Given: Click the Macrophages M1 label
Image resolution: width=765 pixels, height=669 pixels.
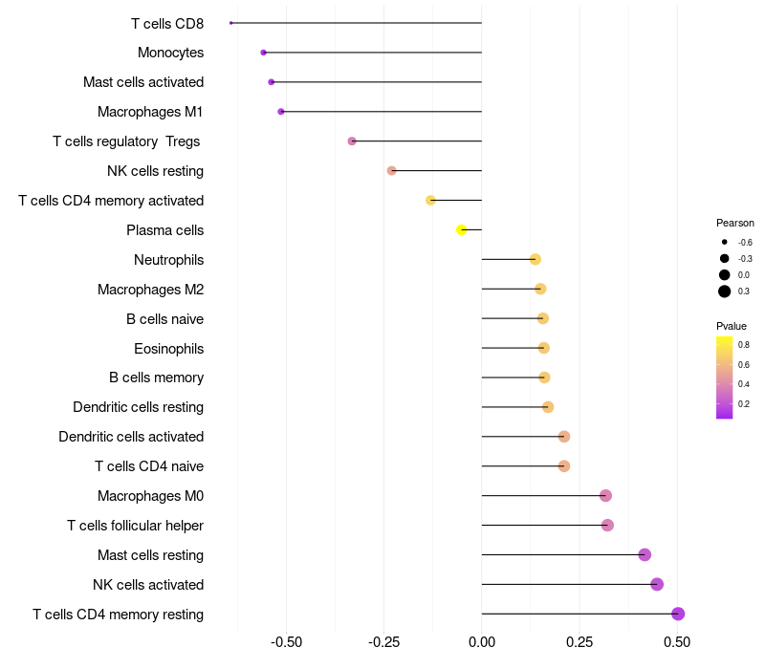Looking at the screenshot, I should (150, 112).
